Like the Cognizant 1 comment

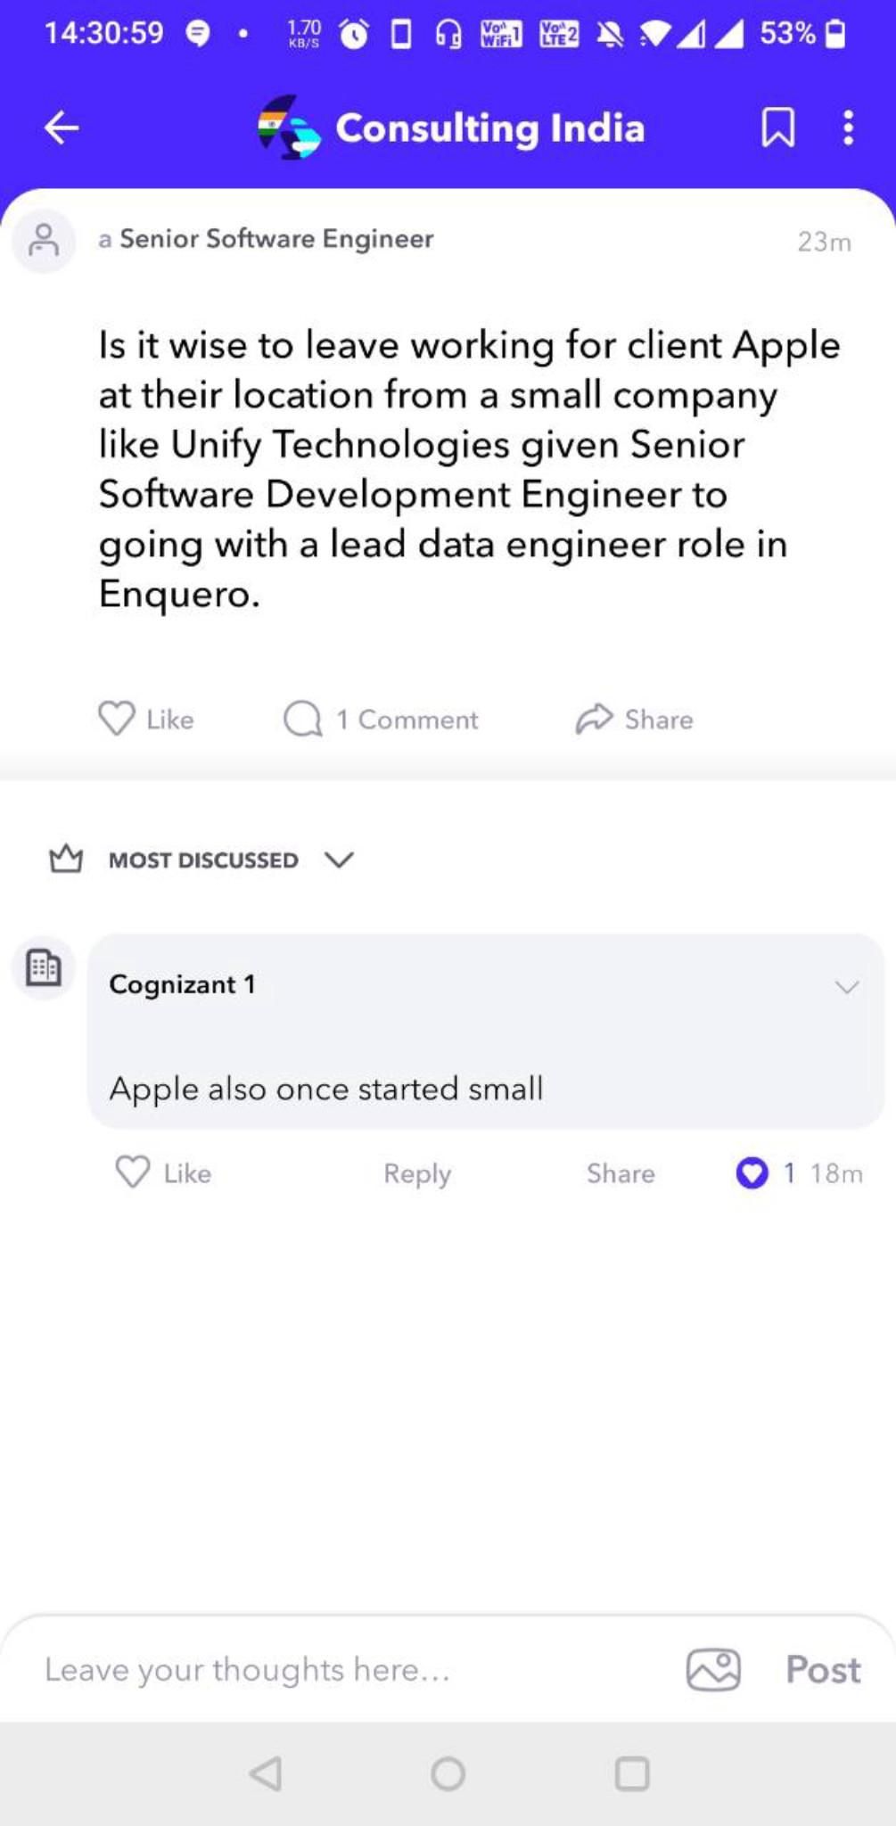163,1172
